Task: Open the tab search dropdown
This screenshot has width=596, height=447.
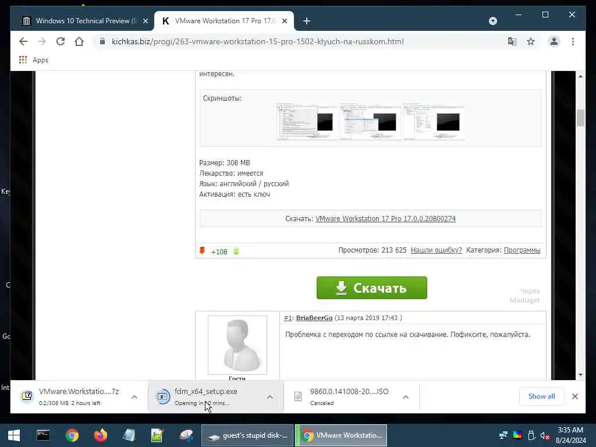Action: point(492,21)
